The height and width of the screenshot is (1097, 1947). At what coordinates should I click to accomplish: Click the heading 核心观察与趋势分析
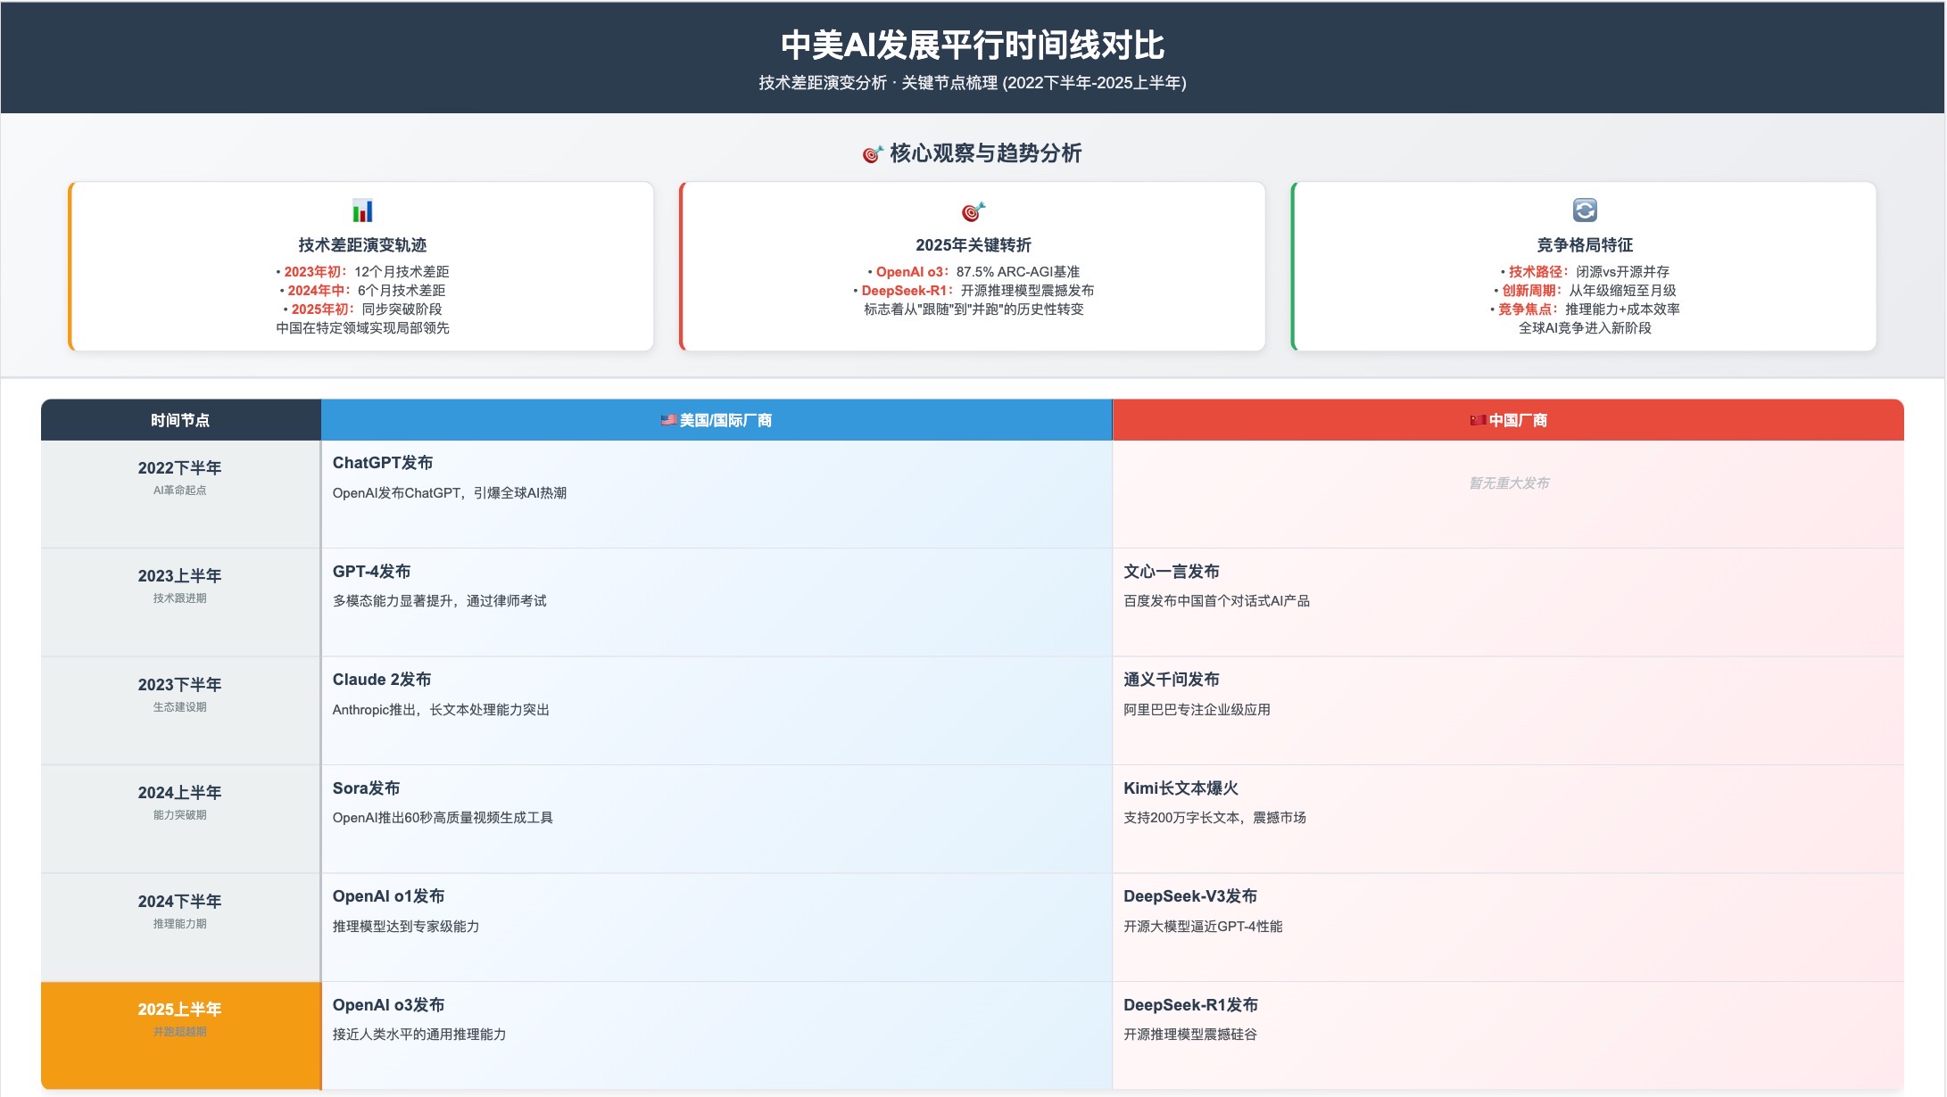[x=985, y=153]
